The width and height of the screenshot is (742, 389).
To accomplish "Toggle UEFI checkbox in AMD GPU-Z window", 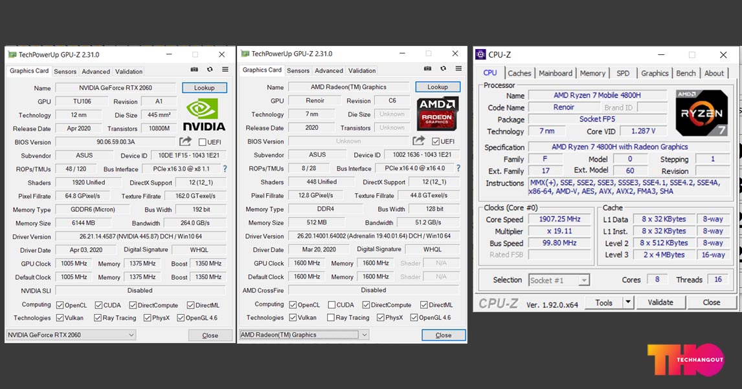I will (x=435, y=141).
